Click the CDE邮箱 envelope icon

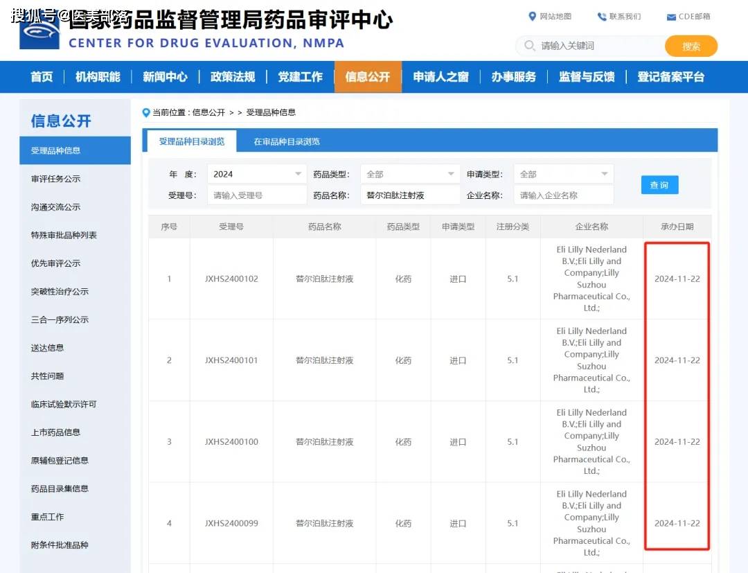click(x=671, y=17)
